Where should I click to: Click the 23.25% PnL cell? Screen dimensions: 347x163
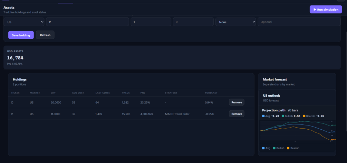tap(145, 102)
